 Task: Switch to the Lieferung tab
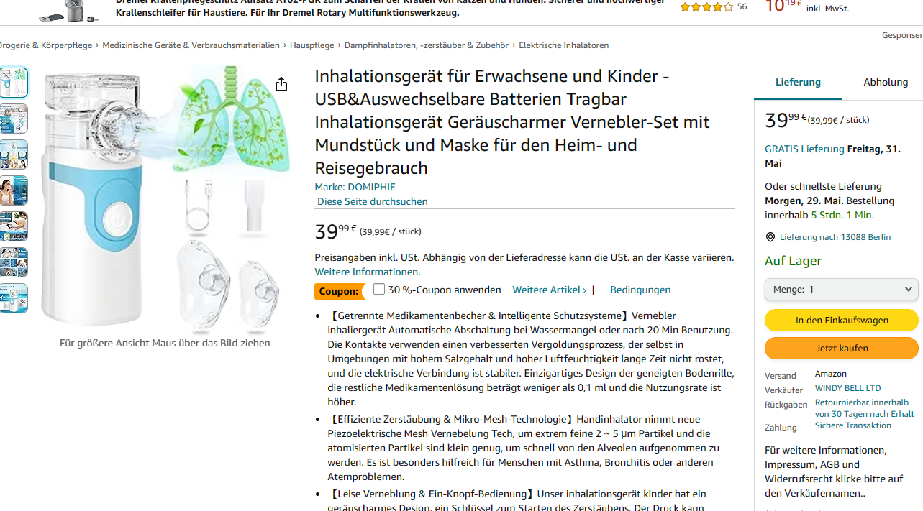[x=798, y=82]
